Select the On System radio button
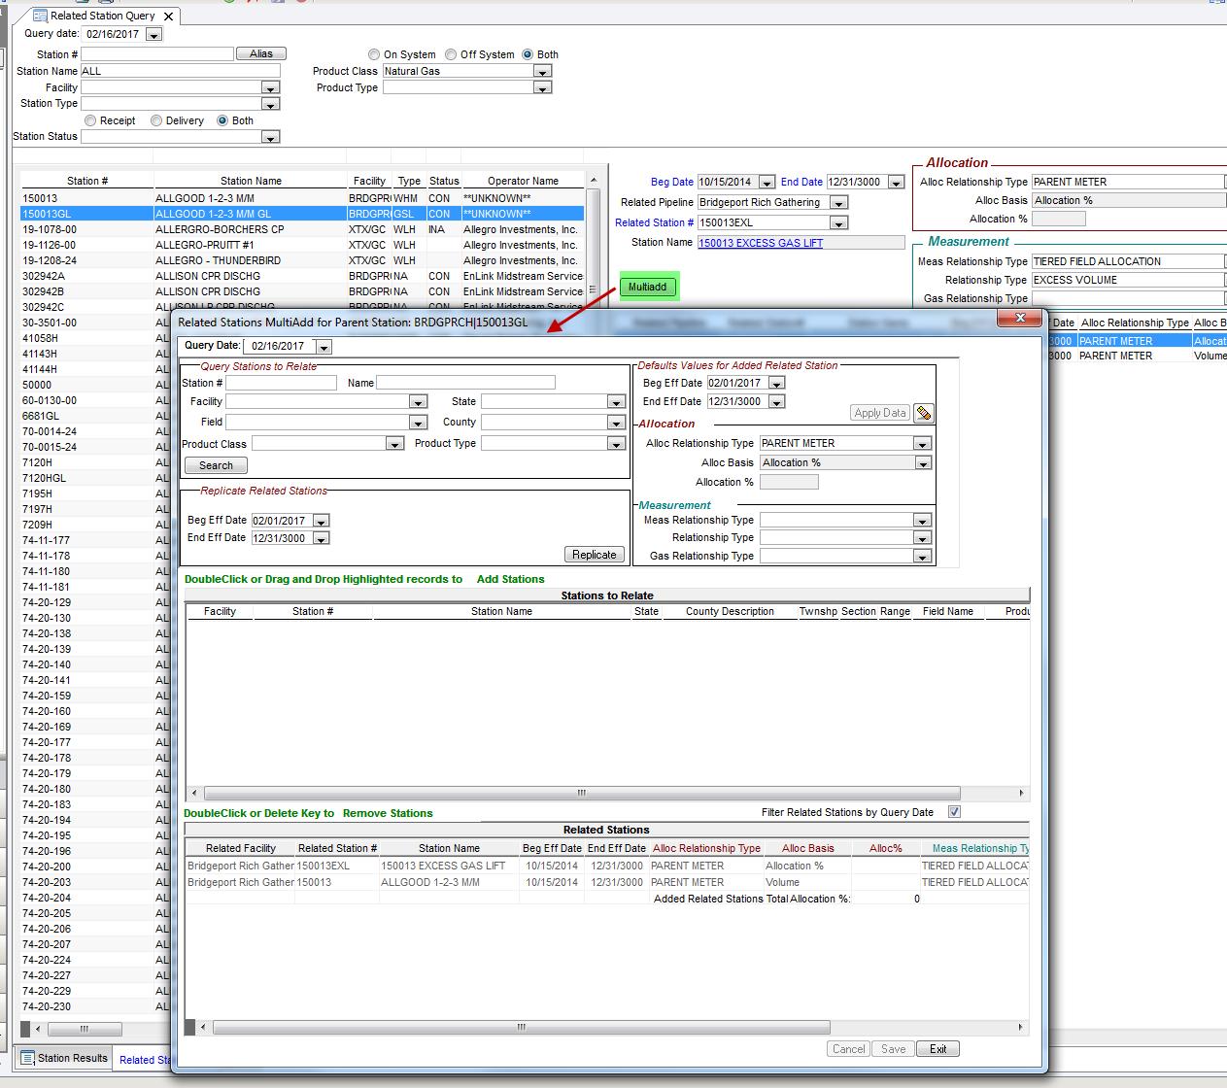This screenshot has height=1088, width=1227. (x=374, y=54)
